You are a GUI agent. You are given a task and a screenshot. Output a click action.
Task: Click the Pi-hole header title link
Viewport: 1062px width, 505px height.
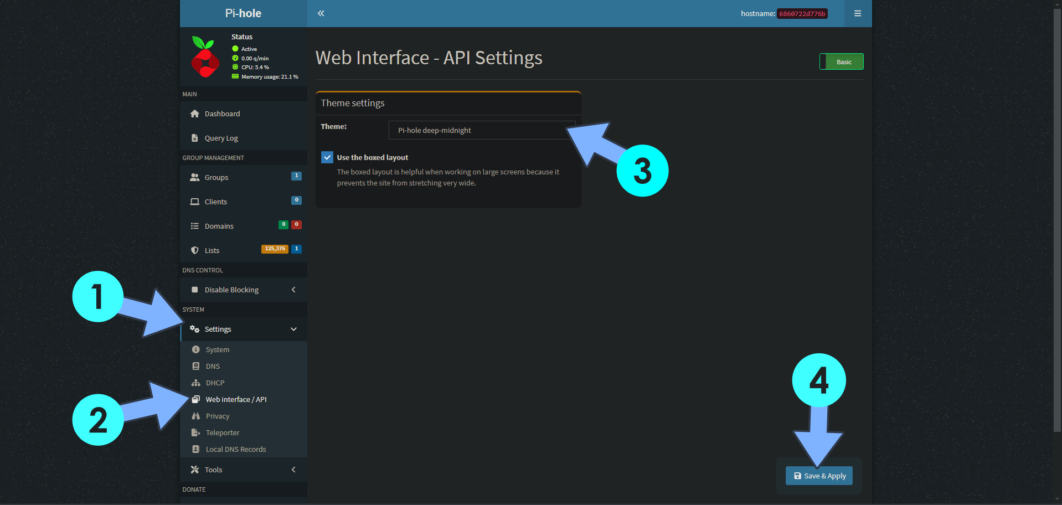click(x=243, y=13)
